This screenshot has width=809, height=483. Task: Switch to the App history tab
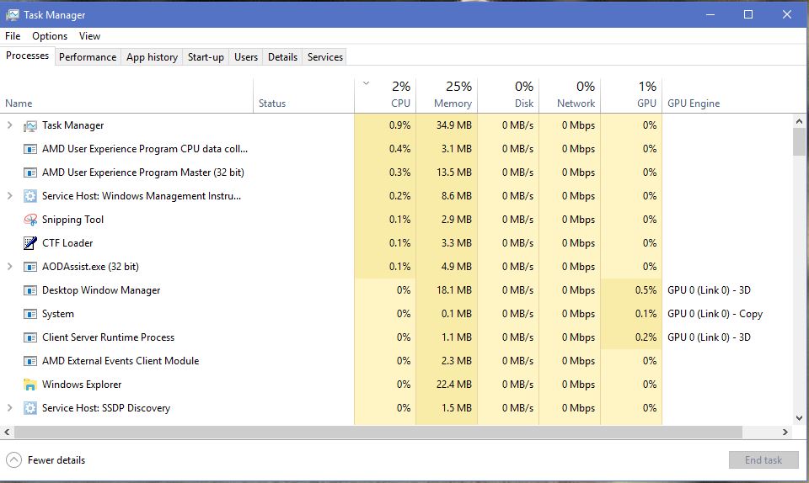[x=153, y=57]
